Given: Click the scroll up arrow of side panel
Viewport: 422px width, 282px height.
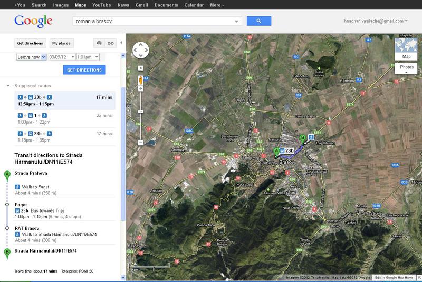Looking at the screenshot, I should coord(123,56).
